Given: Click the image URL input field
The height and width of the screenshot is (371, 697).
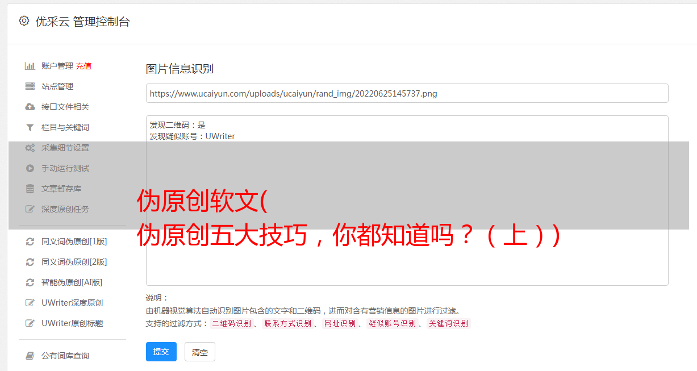Looking at the screenshot, I should 407,93.
